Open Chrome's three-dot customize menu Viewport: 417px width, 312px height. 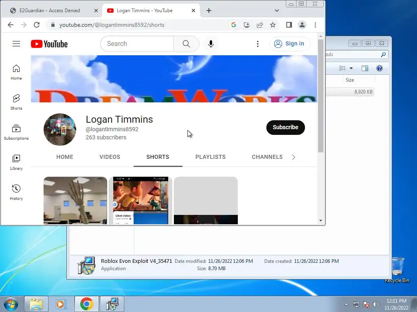[x=316, y=25]
